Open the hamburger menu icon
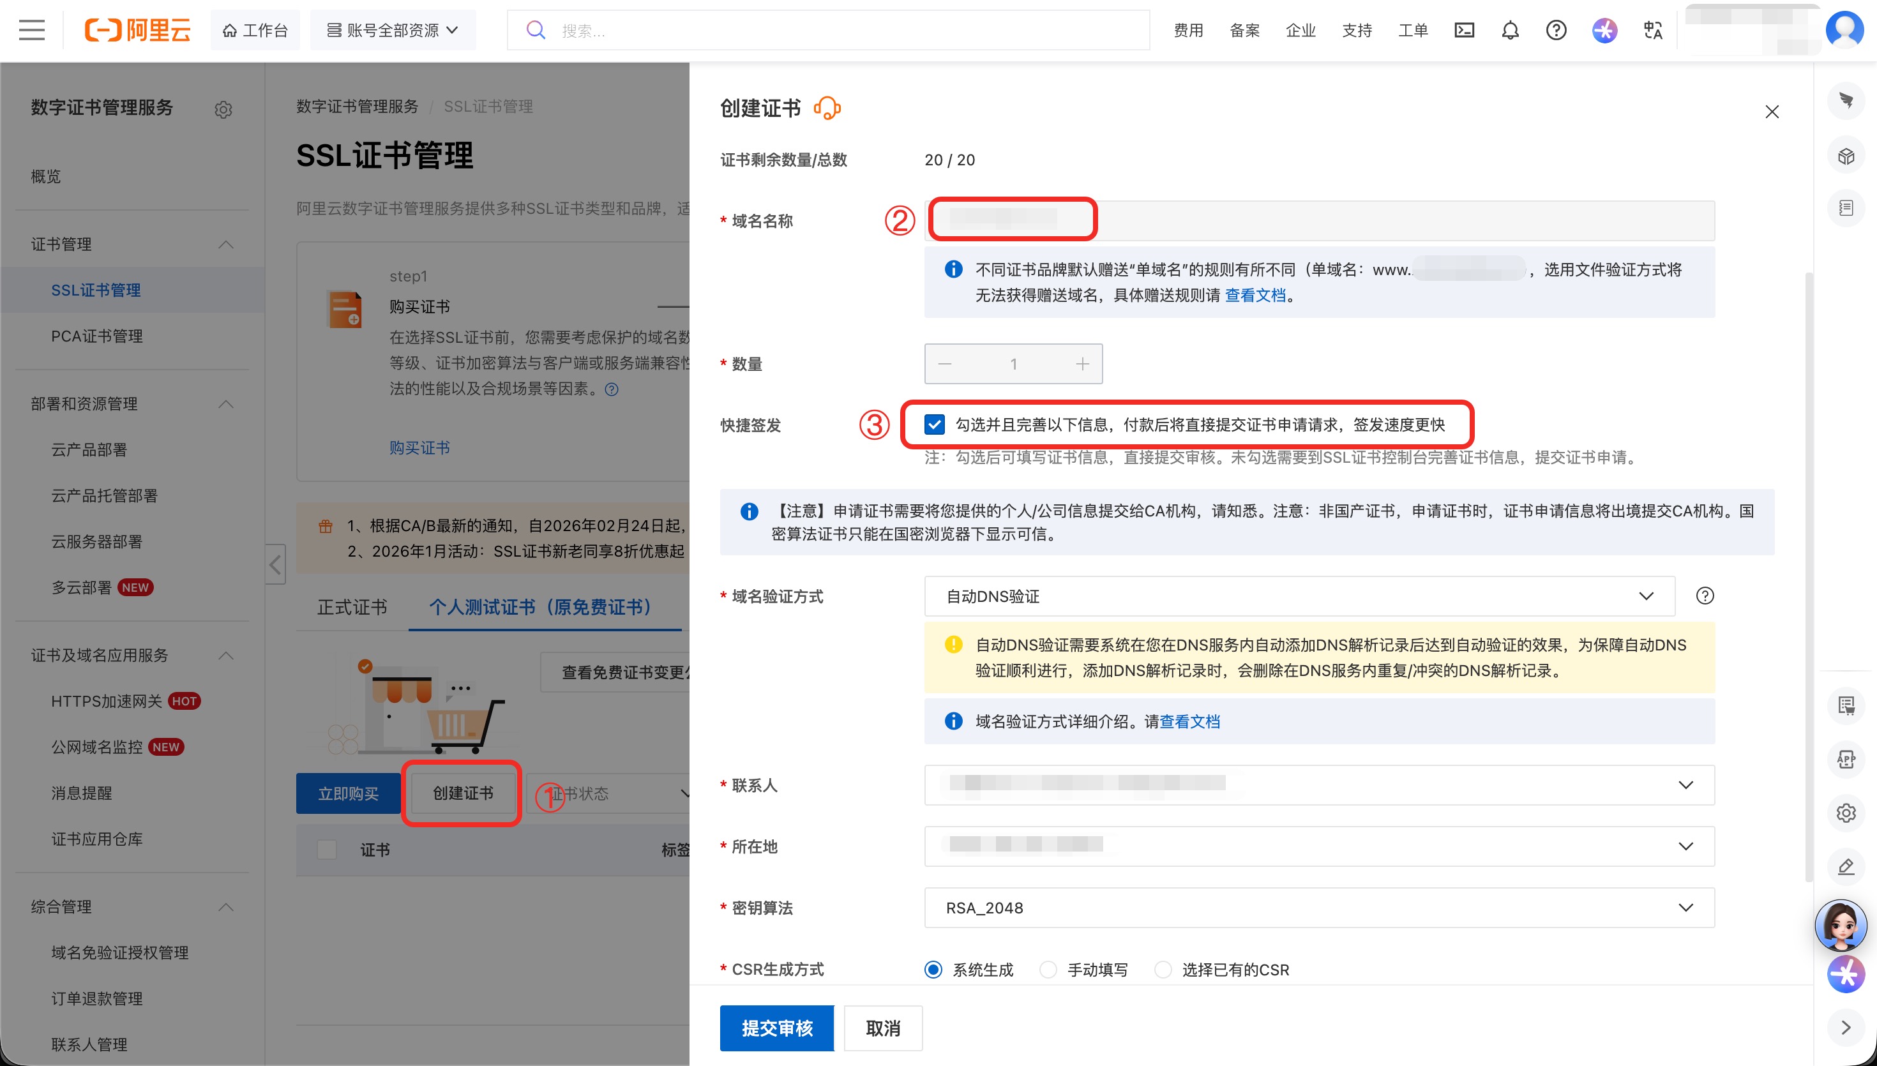The height and width of the screenshot is (1066, 1877). (x=31, y=30)
